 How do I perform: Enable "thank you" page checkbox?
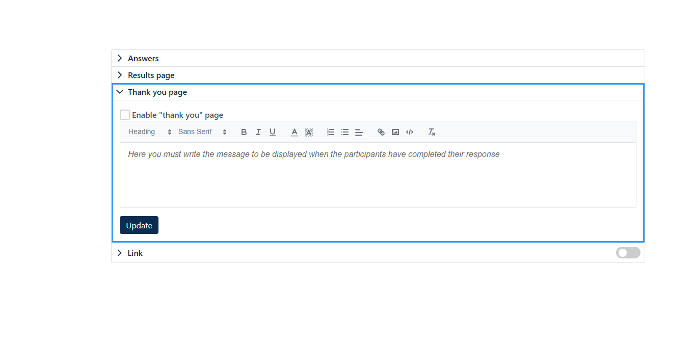[x=125, y=115]
